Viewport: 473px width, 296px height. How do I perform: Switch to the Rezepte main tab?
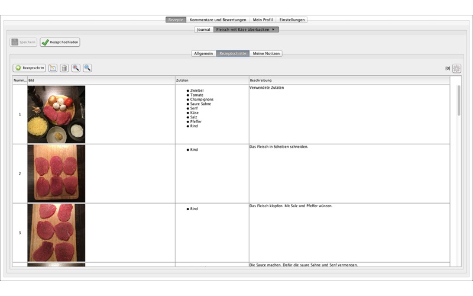tap(176, 20)
